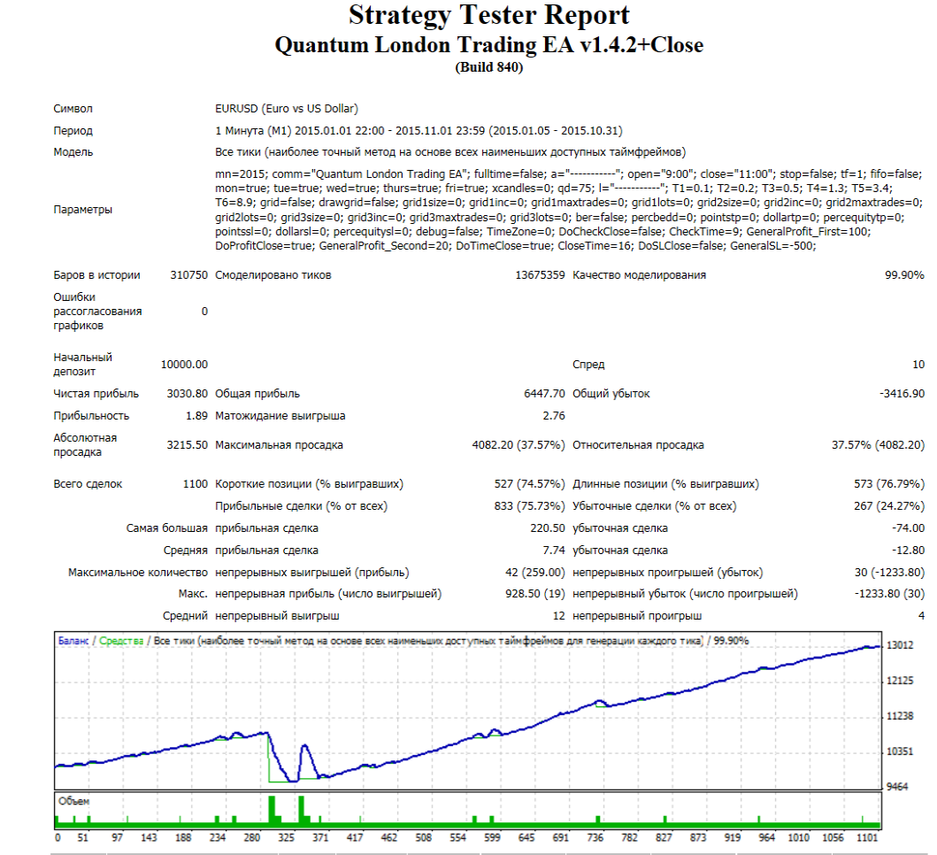
Task: Click the Относительная просадка label
Action: point(638,445)
